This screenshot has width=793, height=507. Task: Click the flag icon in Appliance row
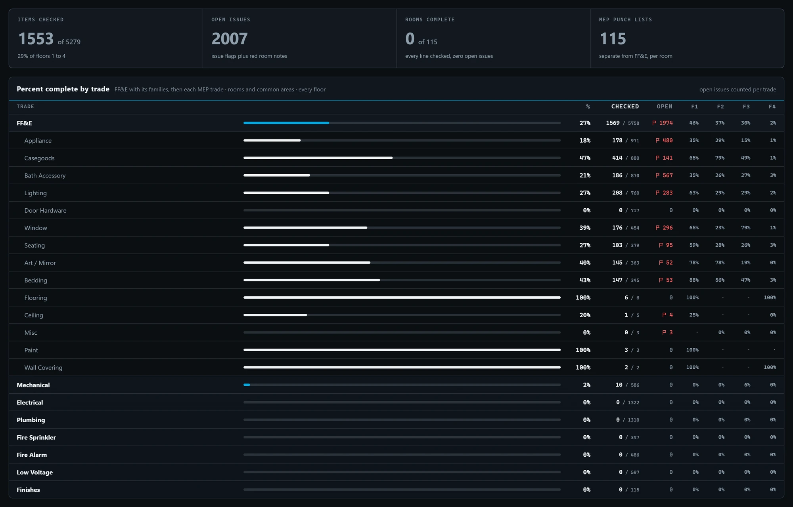(x=657, y=141)
